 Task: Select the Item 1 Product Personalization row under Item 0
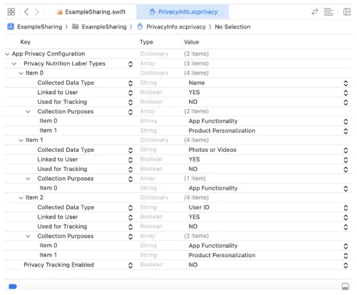(178, 130)
